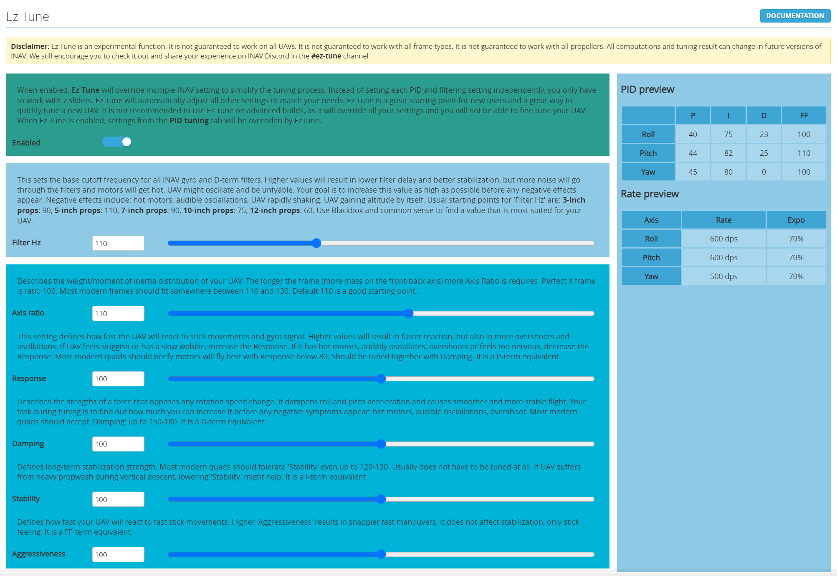Click the Damping slider handle
The height and width of the screenshot is (576, 837).
click(x=381, y=444)
